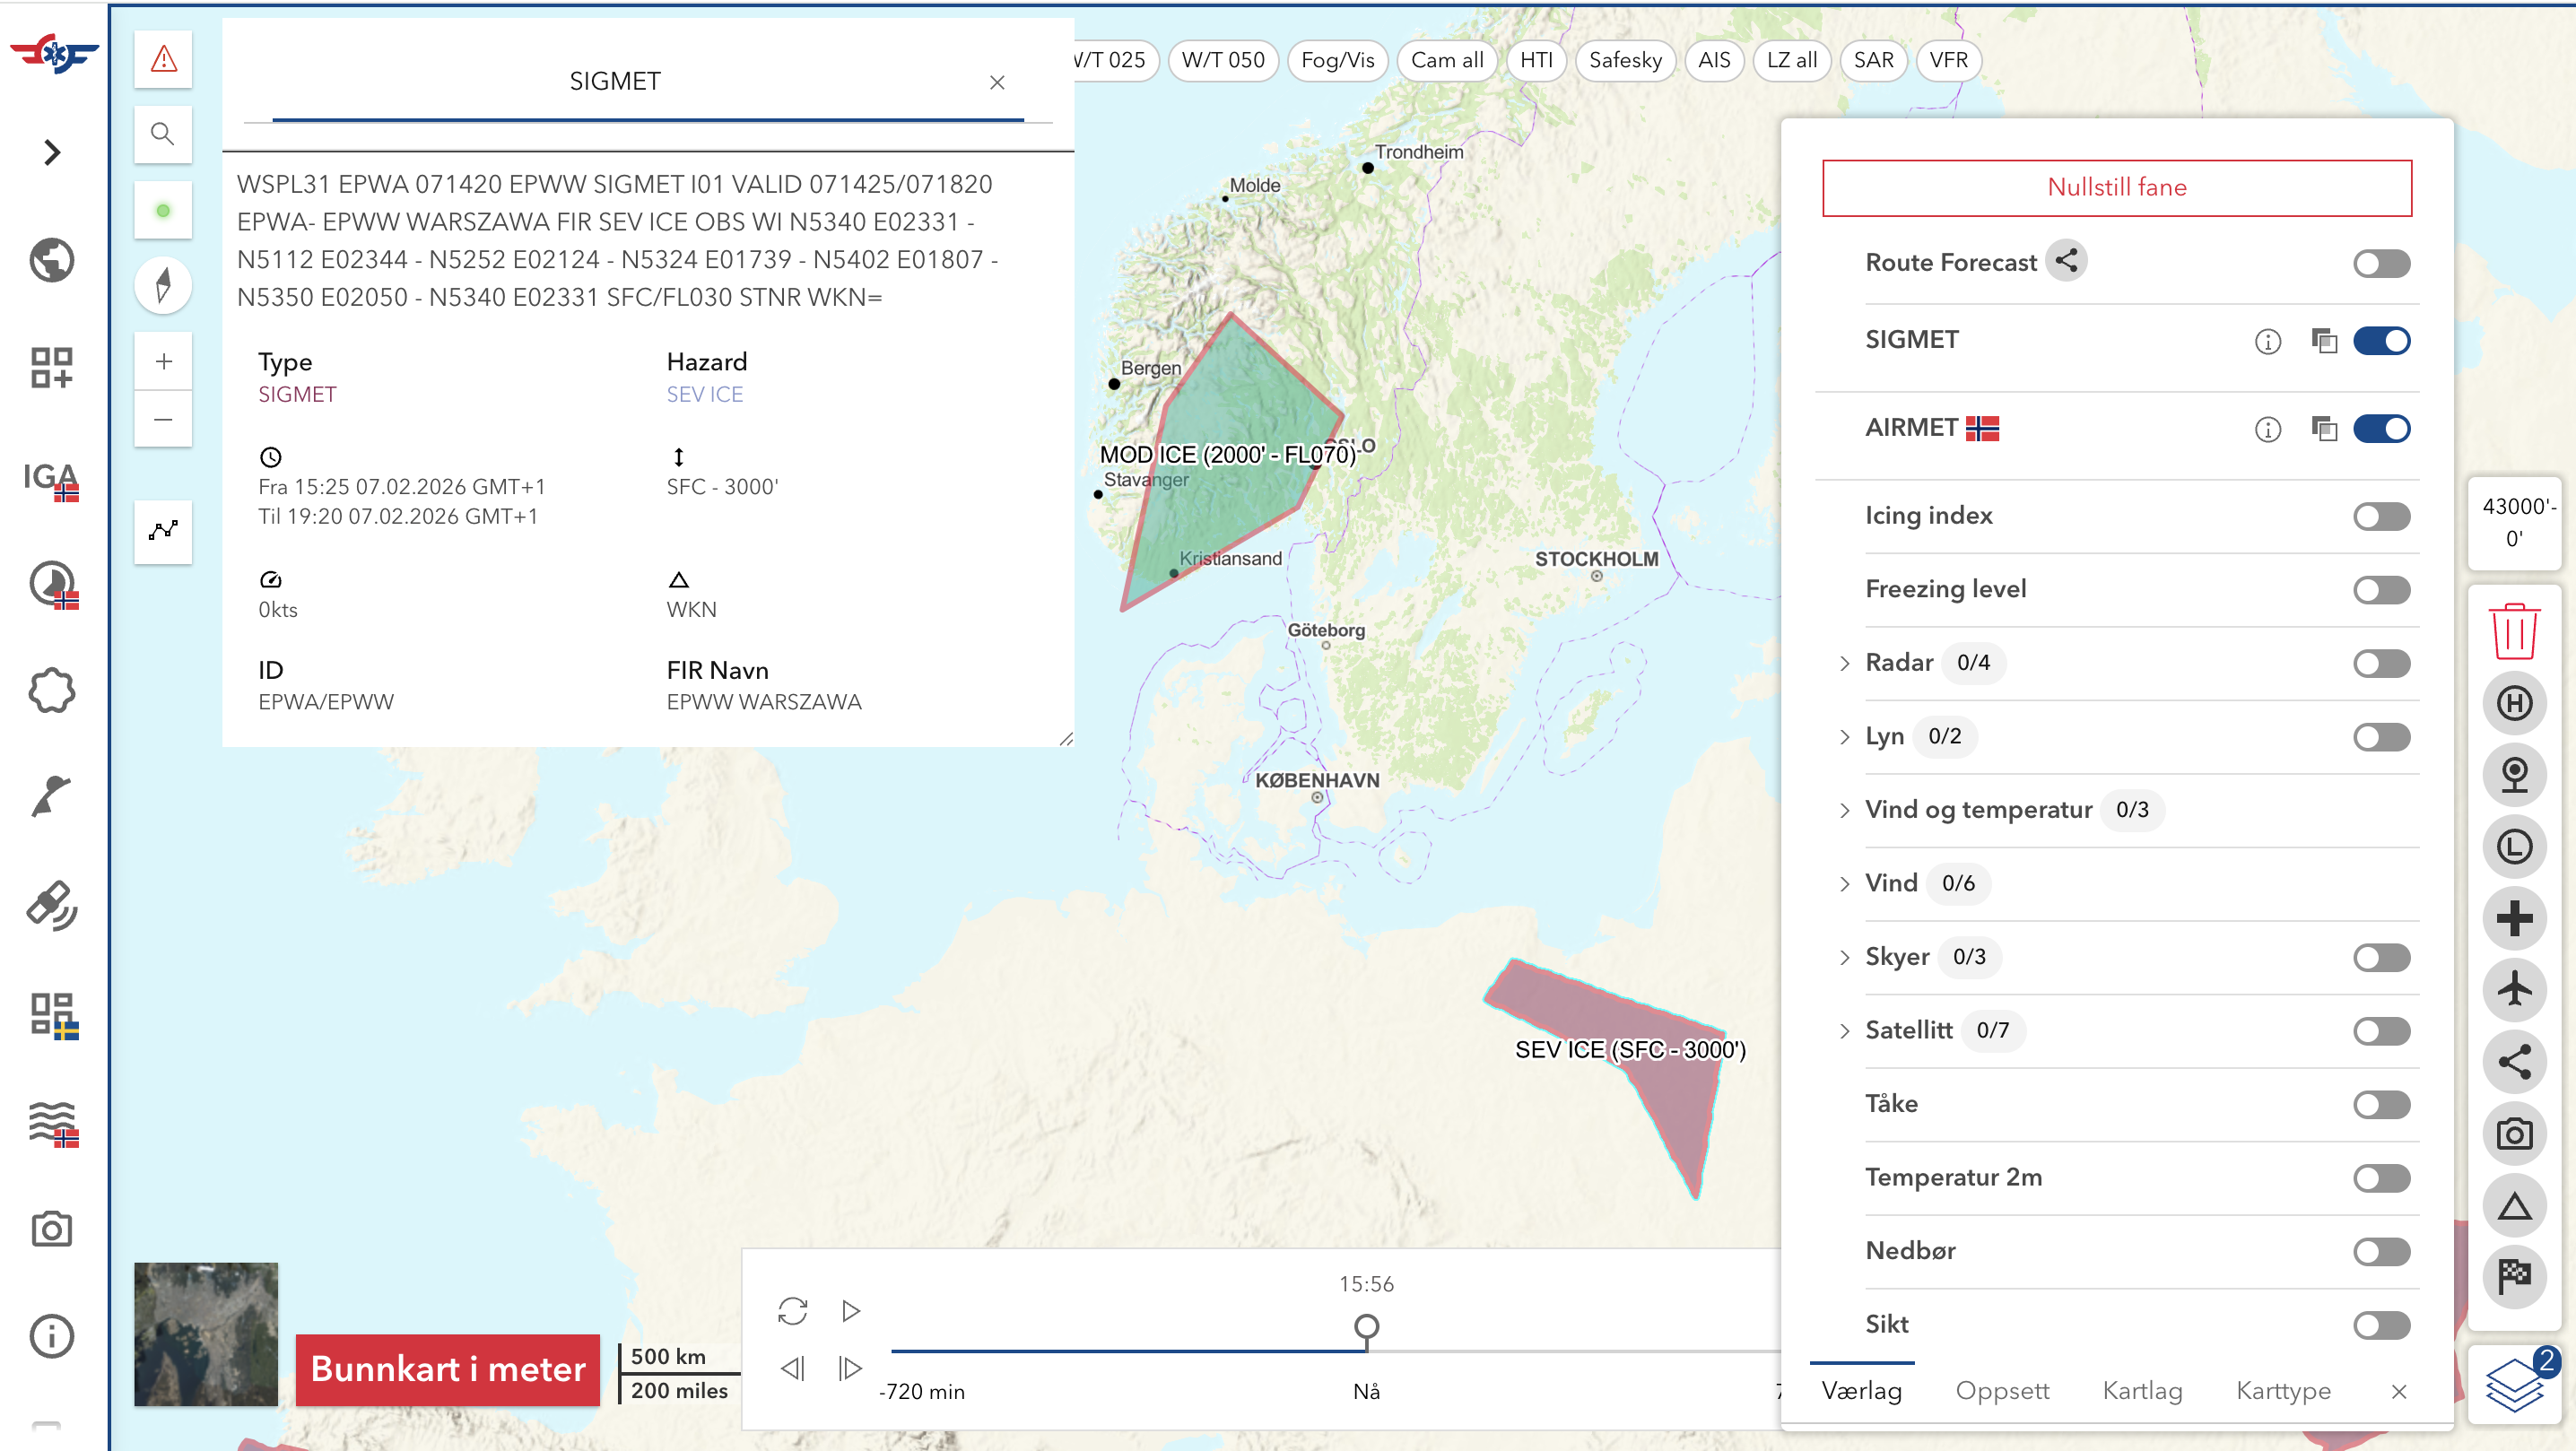Click the red trash can icon
Image resolution: width=2576 pixels, height=1451 pixels.
pos(2514,631)
